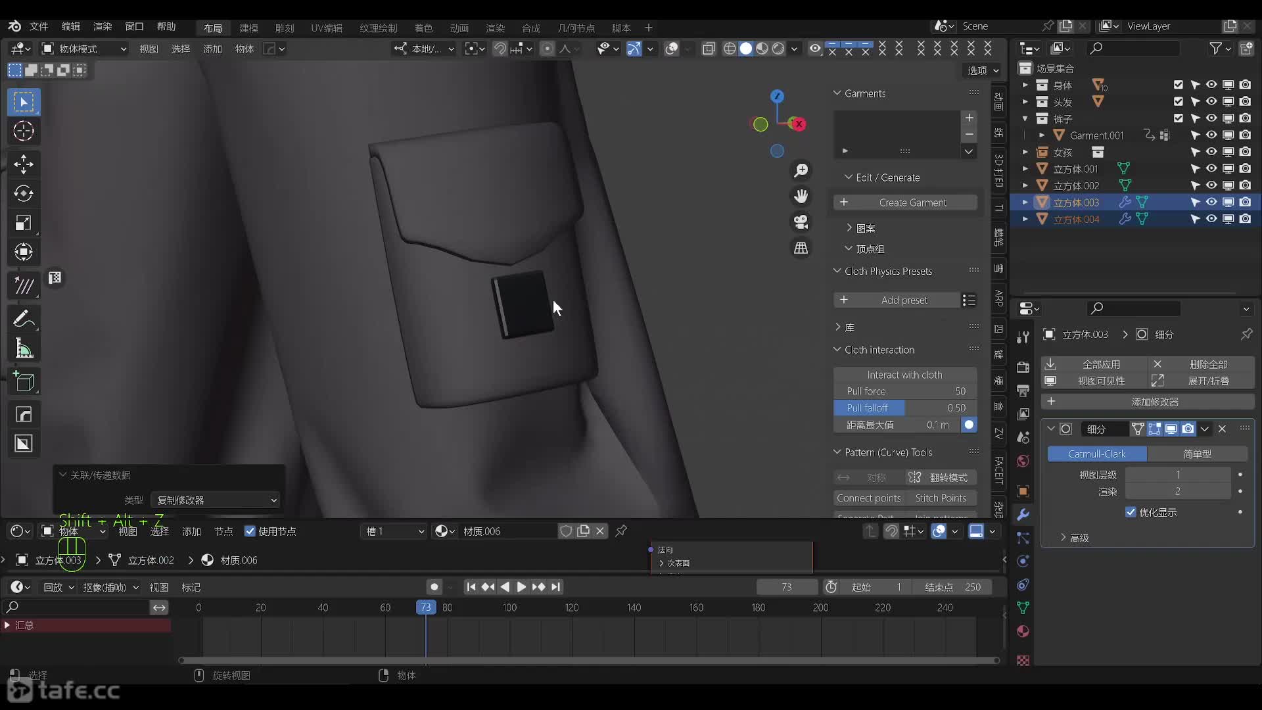
Task: Select the Cursor tool in the toolbar
Action: 24,131
